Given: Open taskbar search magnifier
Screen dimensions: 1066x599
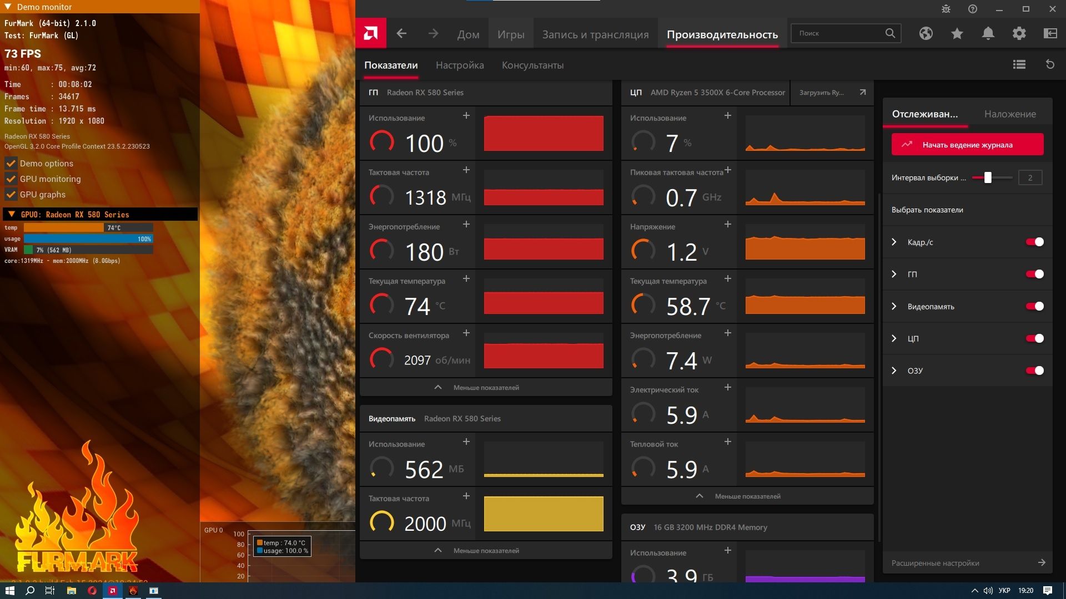Looking at the screenshot, I should [30, 591].
